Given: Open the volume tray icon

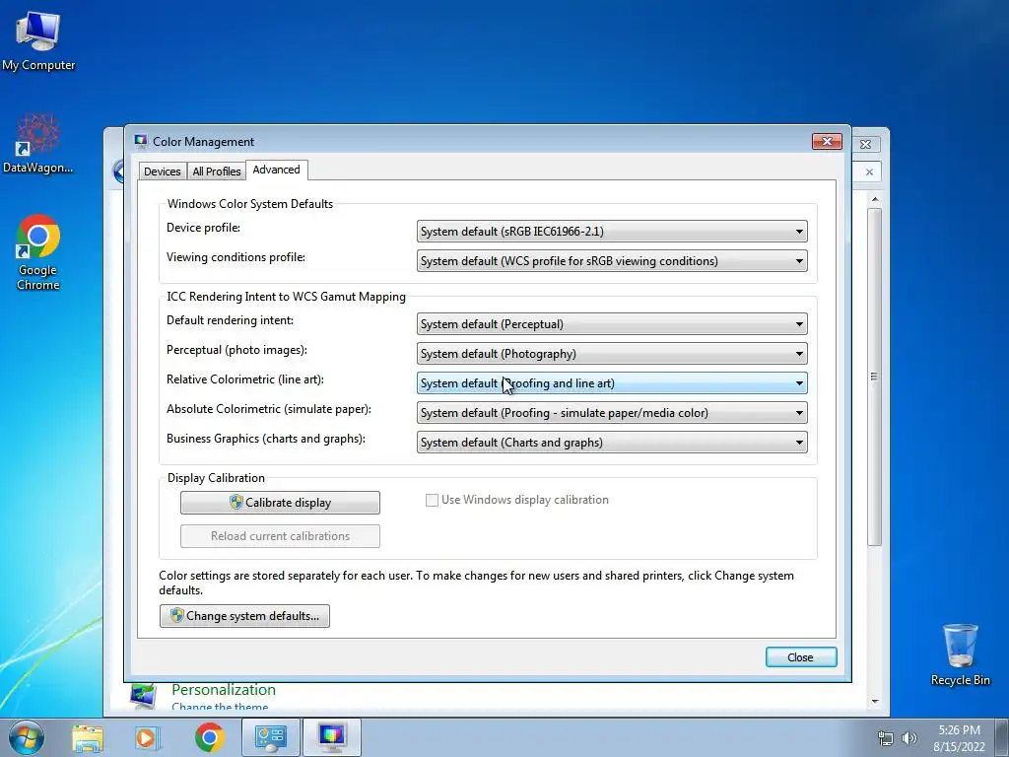Looking at the screenshot, I should coord(909,738).
